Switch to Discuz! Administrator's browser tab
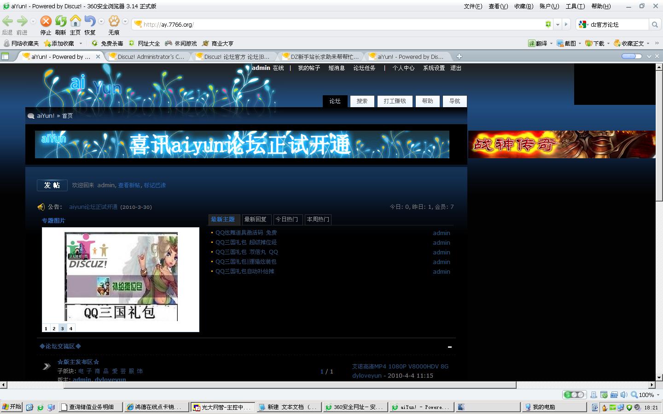Screen dimensions: 663x414 (147, 57)
